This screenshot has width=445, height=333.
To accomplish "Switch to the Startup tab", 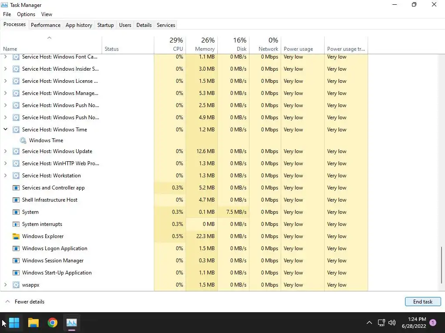I will tap(106, 25).
